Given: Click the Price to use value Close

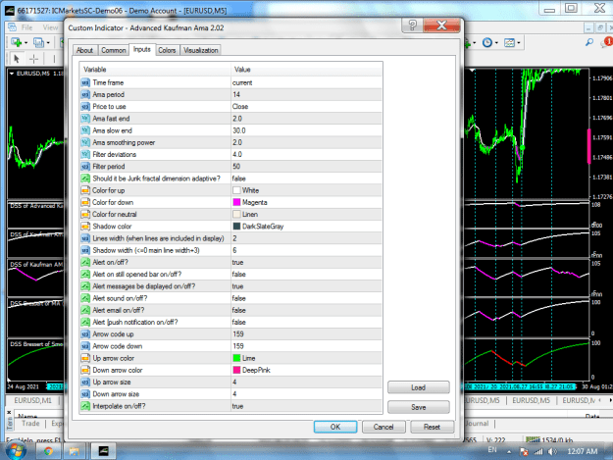Looking at the screenshot, I should (240, 106).
